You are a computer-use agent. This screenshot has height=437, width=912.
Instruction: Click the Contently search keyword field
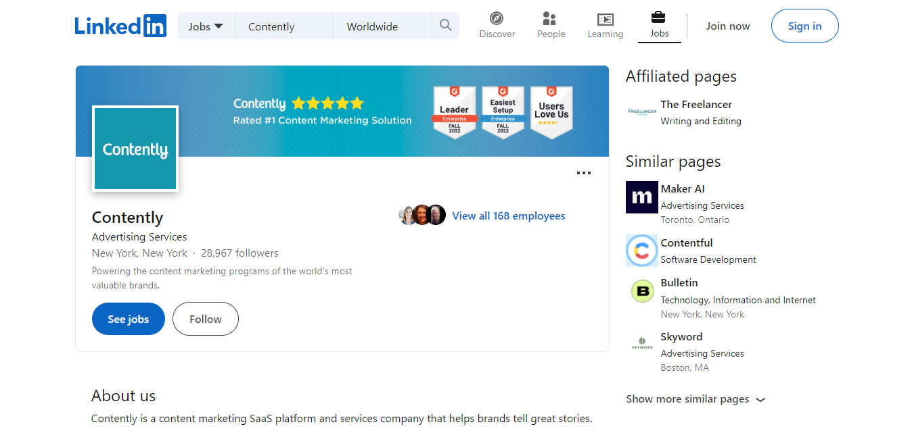[284, 26]
